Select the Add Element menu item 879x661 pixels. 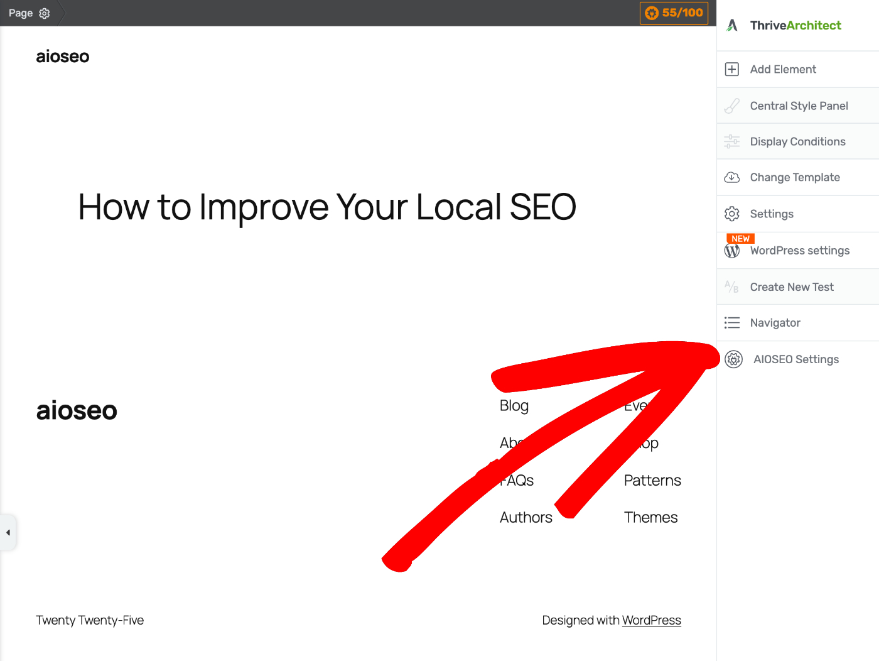click(798, 69)
